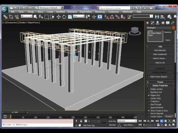Collapse the Display Properties rollout
The width and height of the screenshot is (178, 133).
(x=160, y=85)
